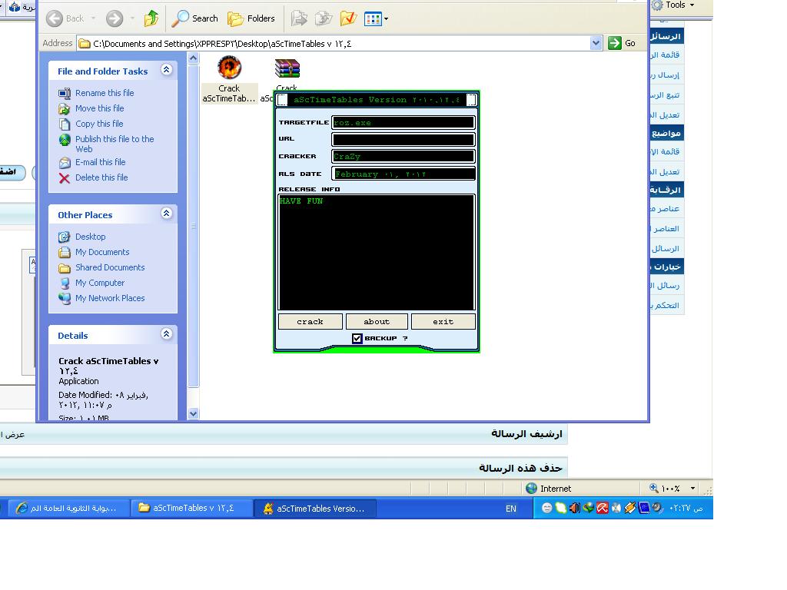
Task: Collapse the Other Places panel
Action: 166,214
